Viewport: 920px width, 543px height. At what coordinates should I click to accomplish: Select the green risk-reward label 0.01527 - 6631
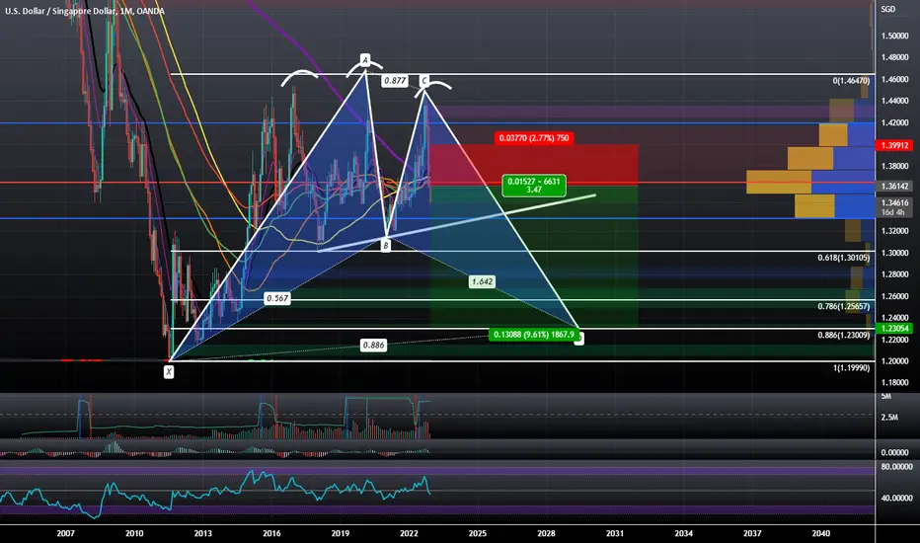pos(534,186)
